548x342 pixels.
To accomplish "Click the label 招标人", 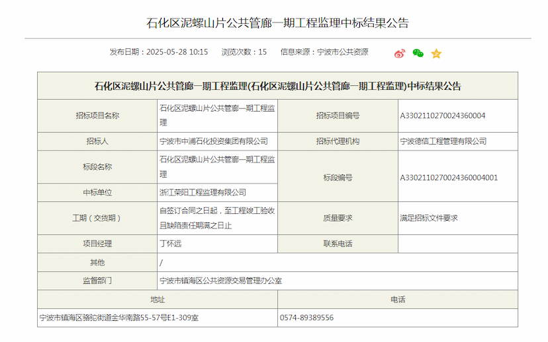I will (x=97, y=141).
